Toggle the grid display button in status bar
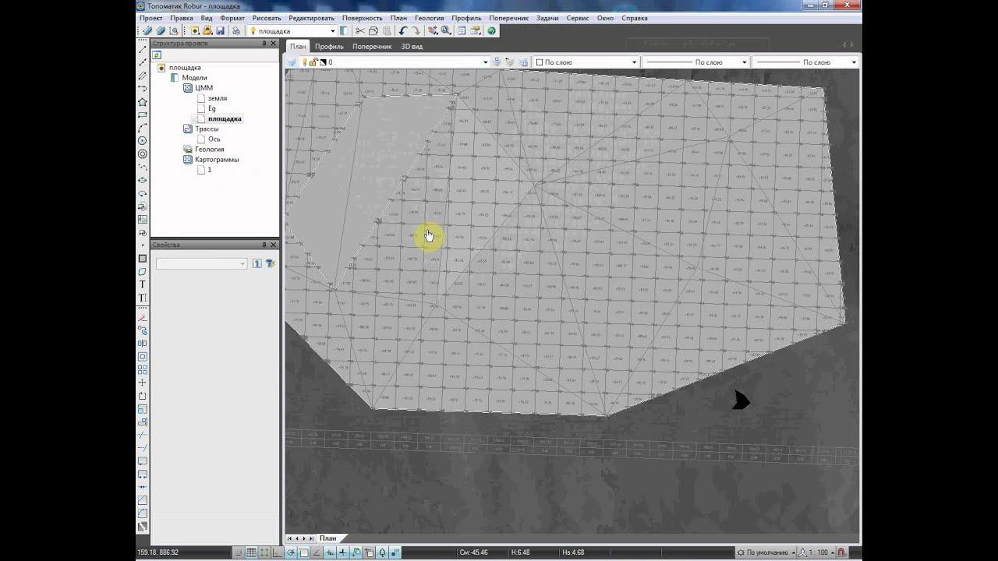 (x=252, y=552)
